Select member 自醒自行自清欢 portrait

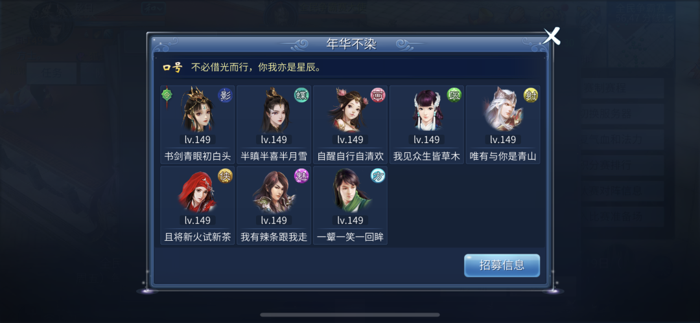point(350,110)
